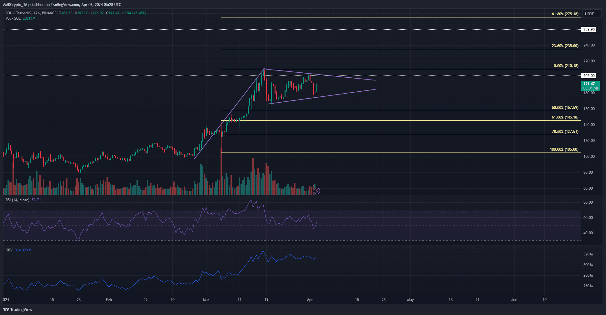
Task: Select the 202.00 price label
Action: pos(589,76)
